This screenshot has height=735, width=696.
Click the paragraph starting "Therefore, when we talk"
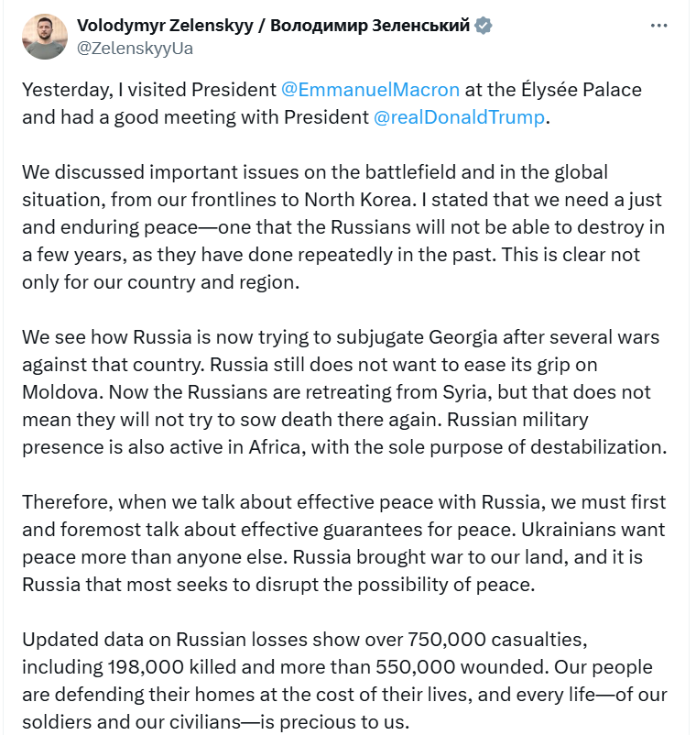point(341,543)
